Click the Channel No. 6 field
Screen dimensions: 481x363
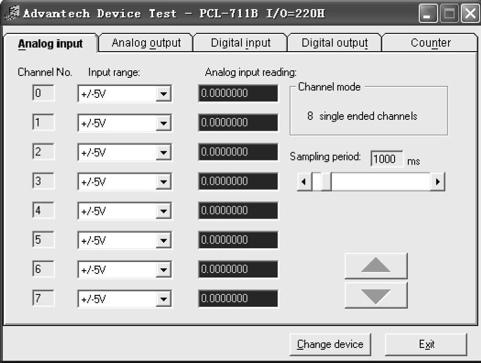click(43, 269)
